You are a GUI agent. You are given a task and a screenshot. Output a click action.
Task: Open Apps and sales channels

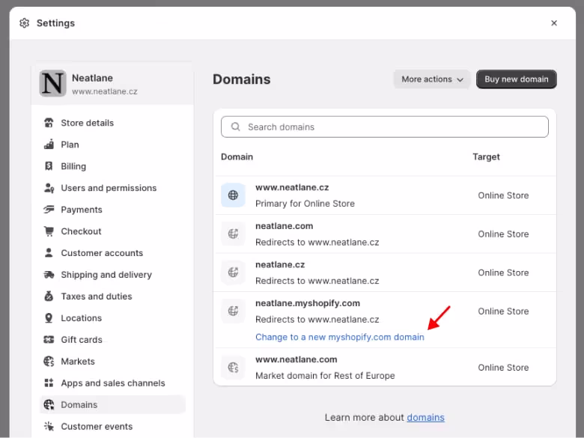[x=112, y=383]
